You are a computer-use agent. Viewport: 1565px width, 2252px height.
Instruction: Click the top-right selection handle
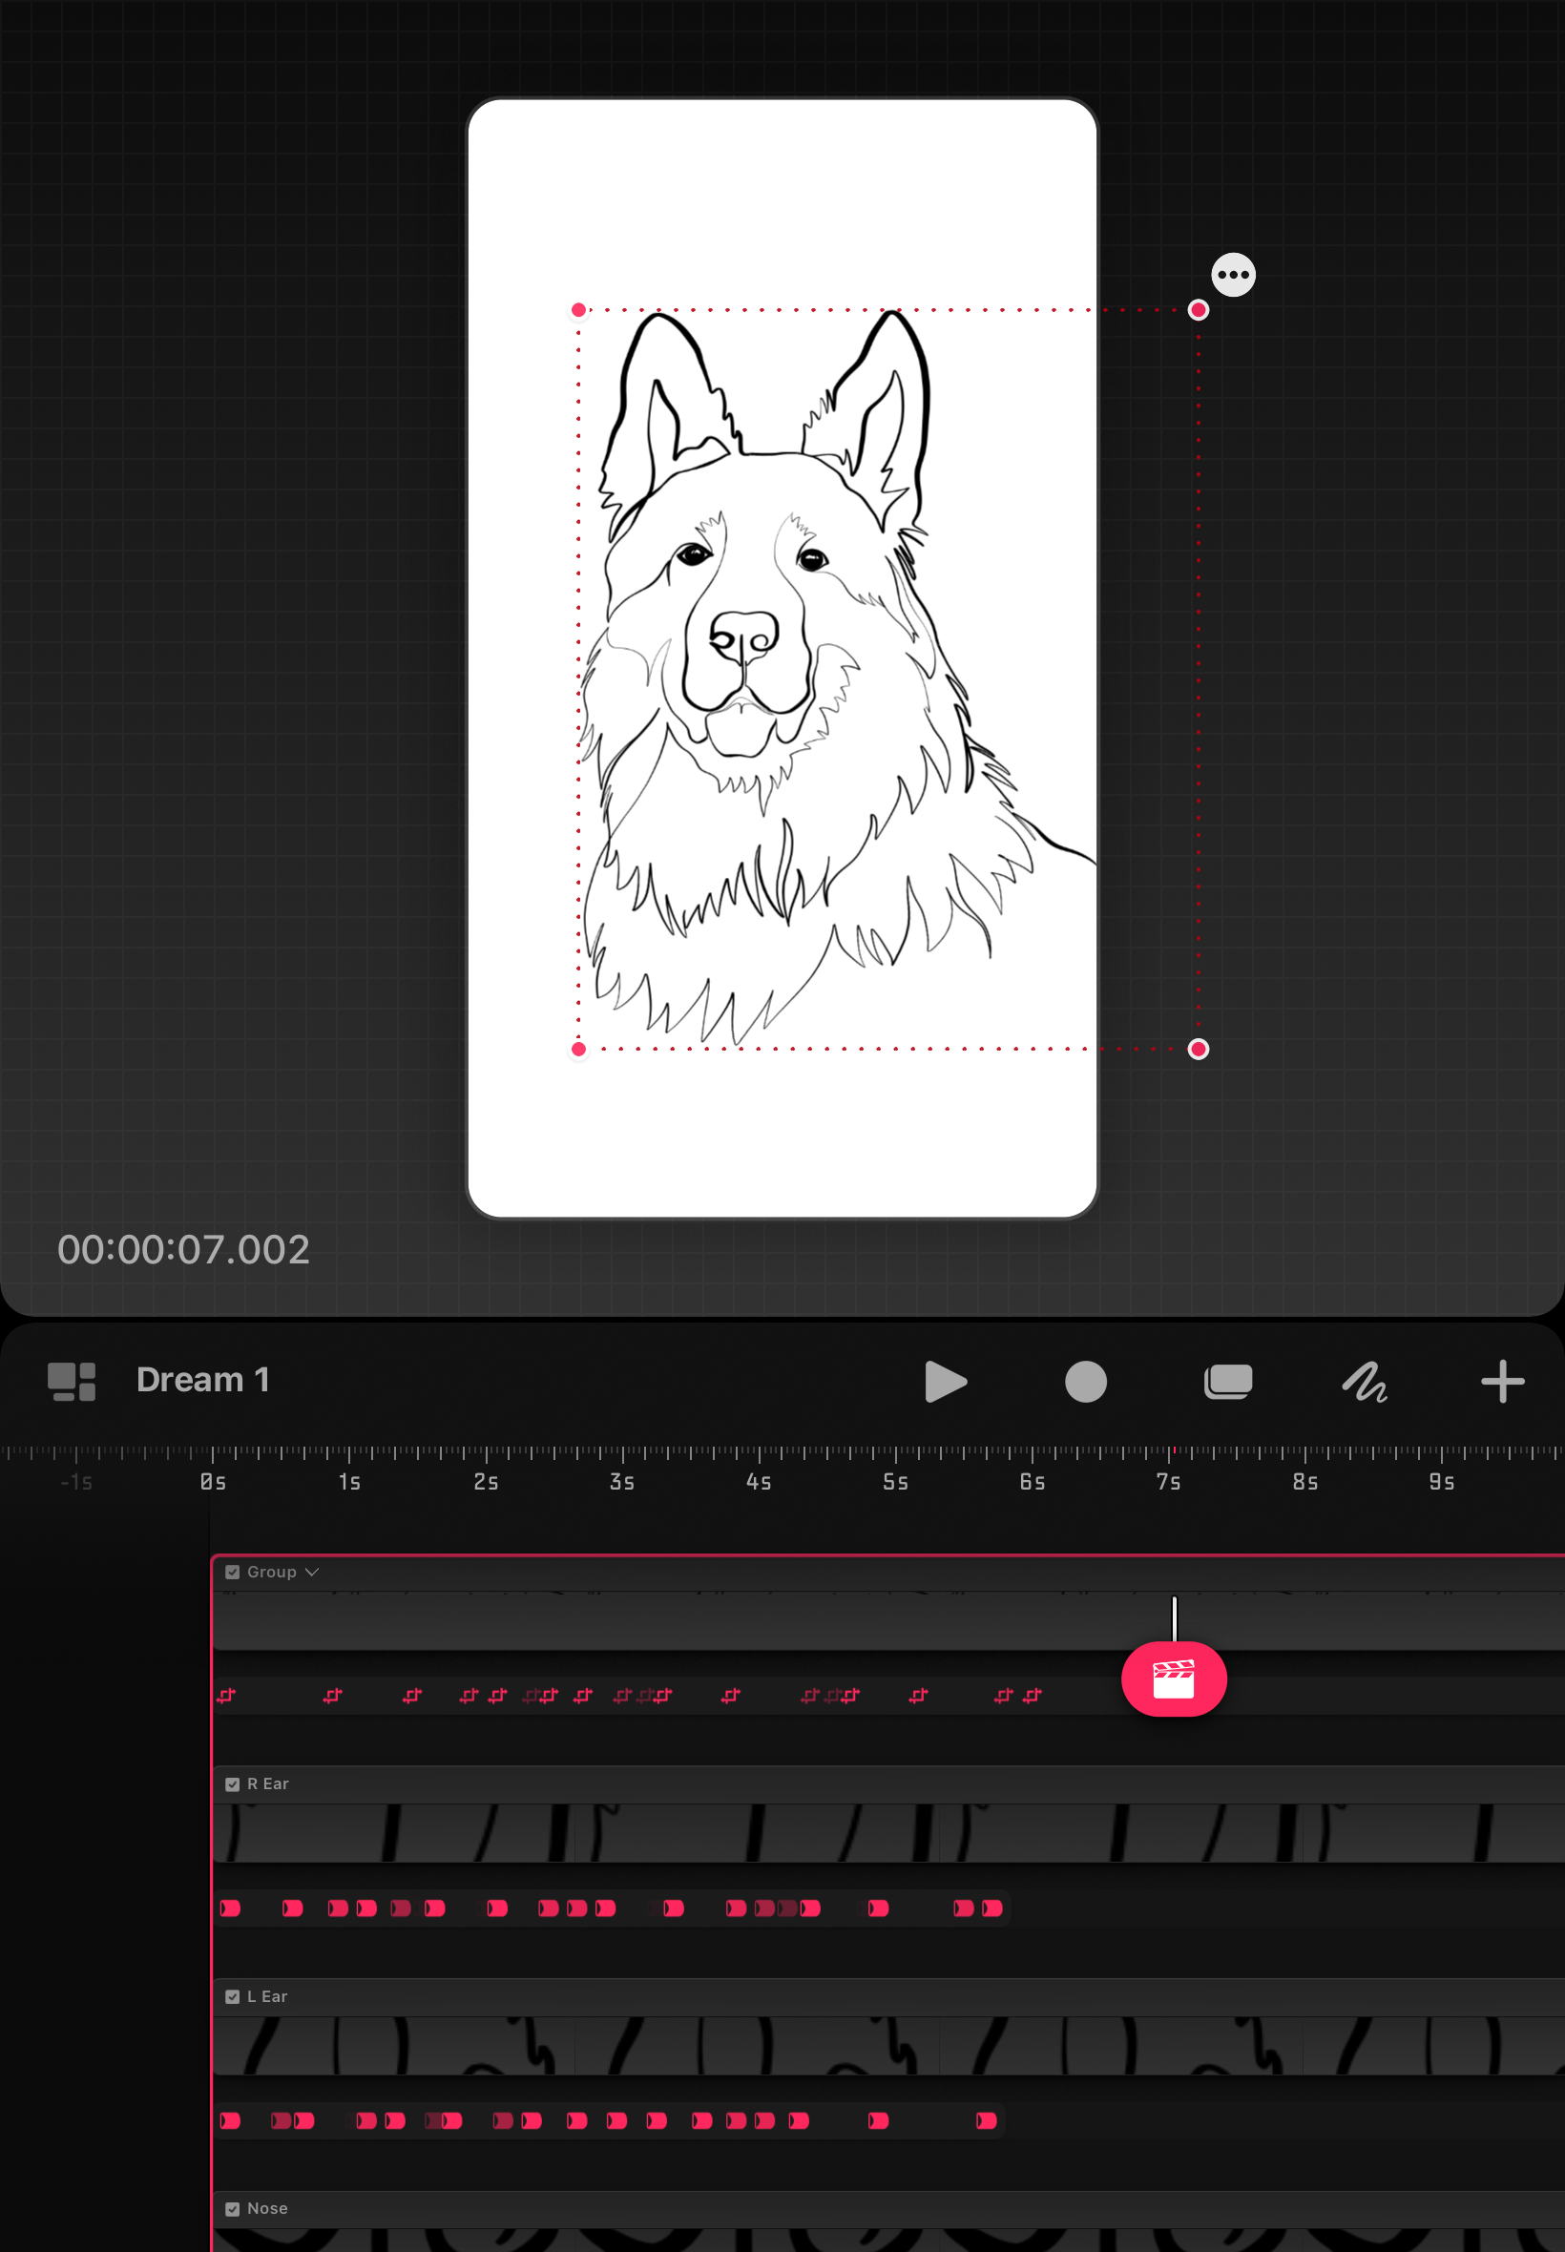[x=1199, y=310]
